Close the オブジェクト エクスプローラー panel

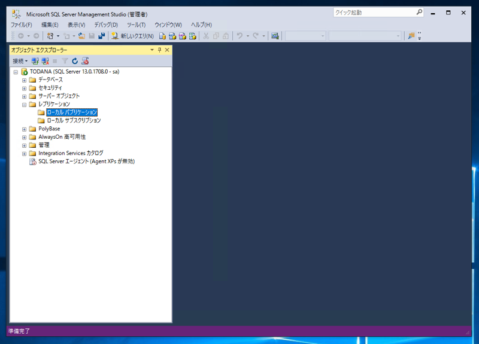pos(167,50)
